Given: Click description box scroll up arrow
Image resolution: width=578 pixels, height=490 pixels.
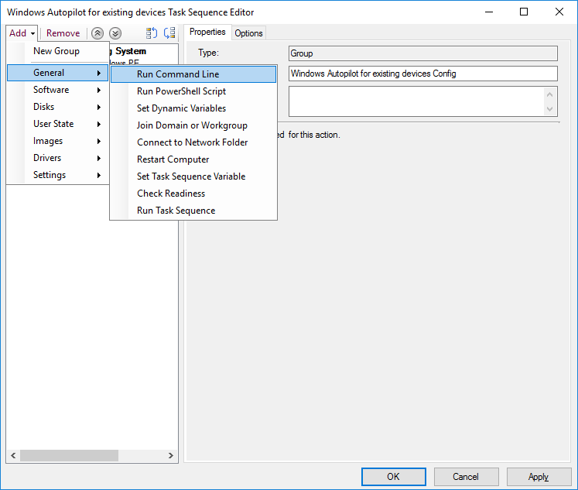Looking at the screenshot, I should (x=549, y=94).
